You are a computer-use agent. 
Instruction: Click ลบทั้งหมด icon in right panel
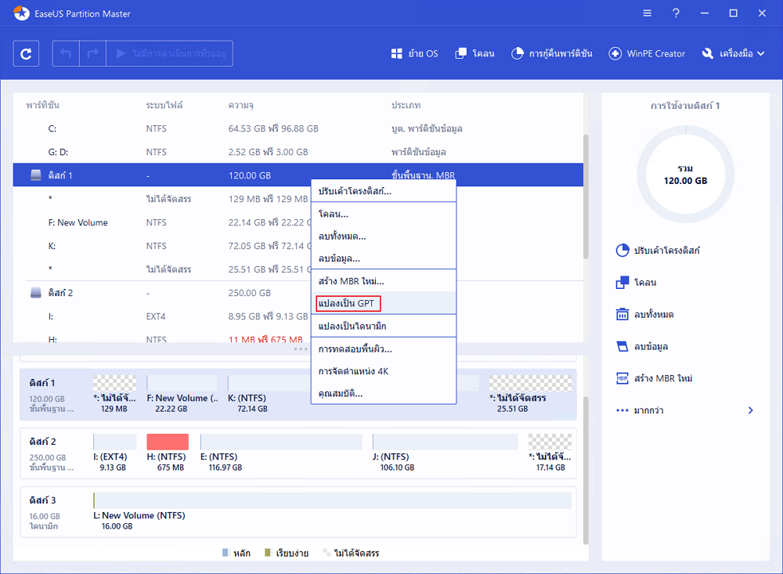coord(622,314)
